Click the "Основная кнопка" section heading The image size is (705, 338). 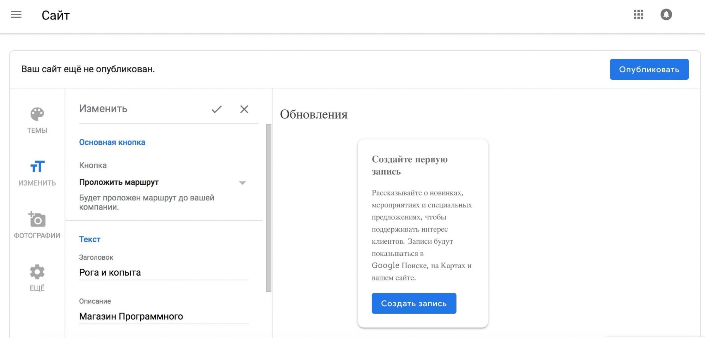tap(112, 143)
